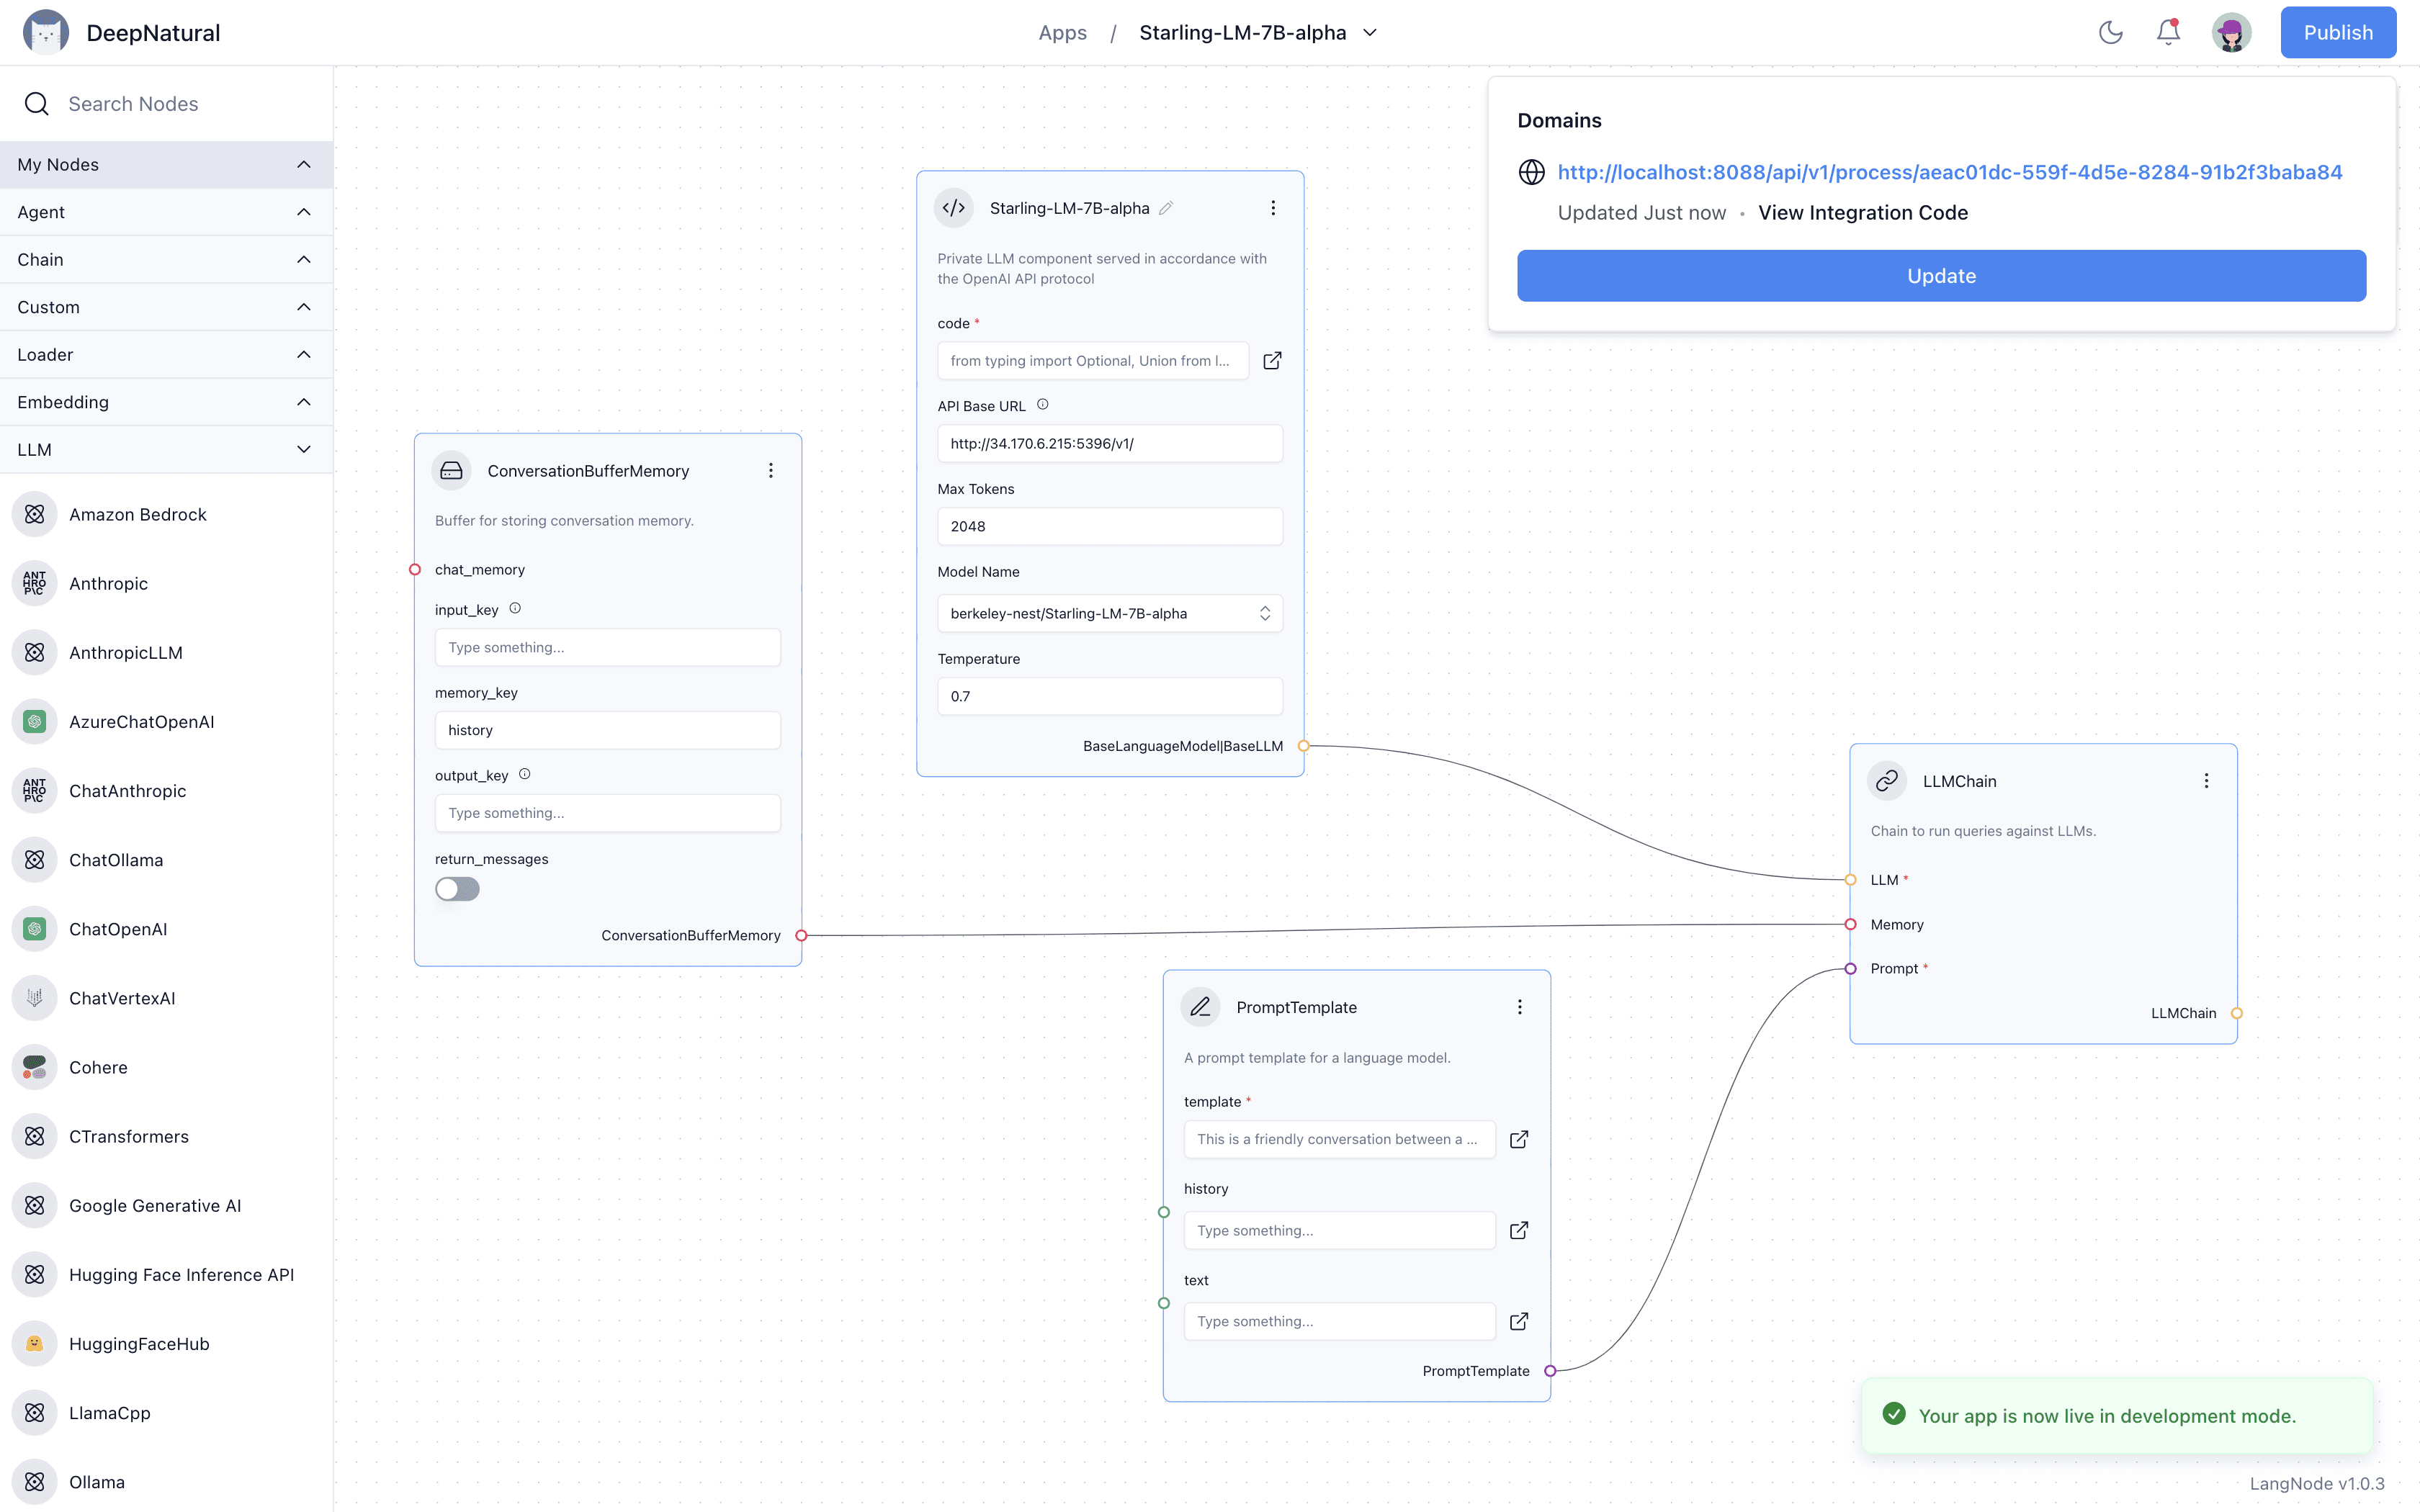Expand Agent category
This screenshot has width=2420, height=1512.
[x=166, y=212]
